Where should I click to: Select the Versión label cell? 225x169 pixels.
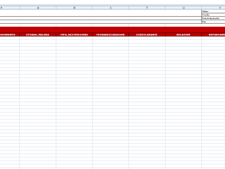[213, 15]
